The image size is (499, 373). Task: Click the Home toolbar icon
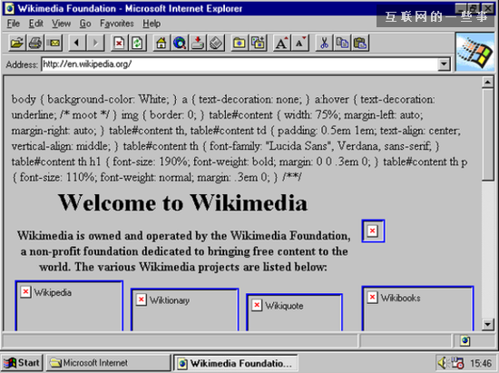point(161,43)
